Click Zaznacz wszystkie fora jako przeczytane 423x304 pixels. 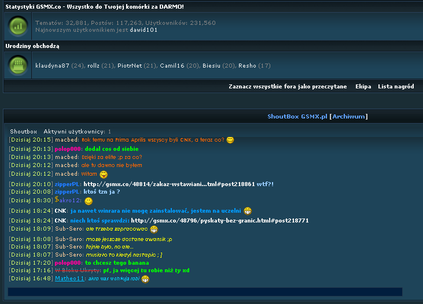pos(288,87)
